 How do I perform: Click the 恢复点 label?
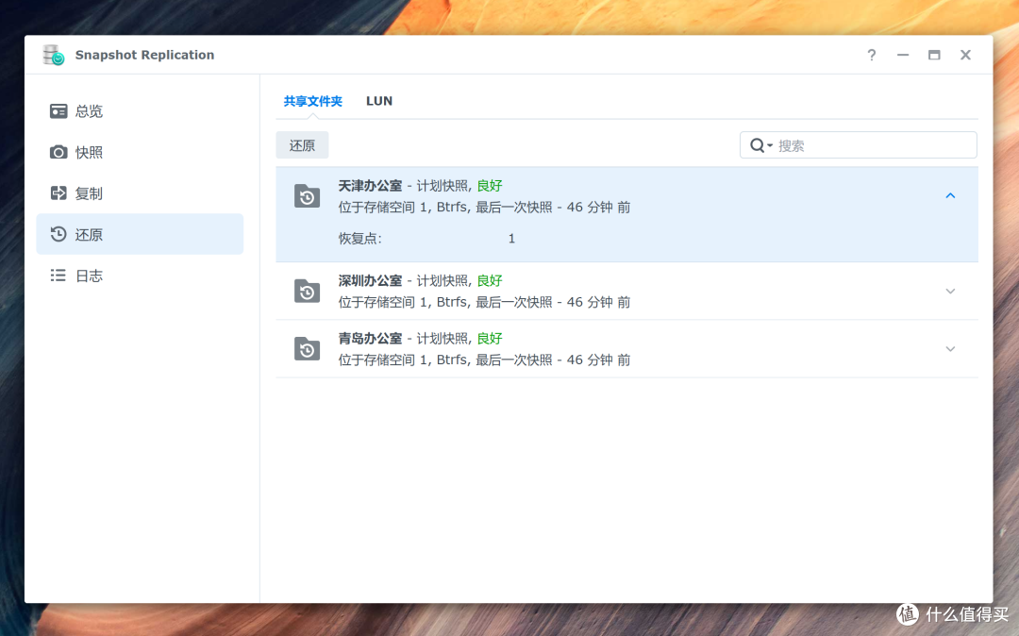click(360, 239)
